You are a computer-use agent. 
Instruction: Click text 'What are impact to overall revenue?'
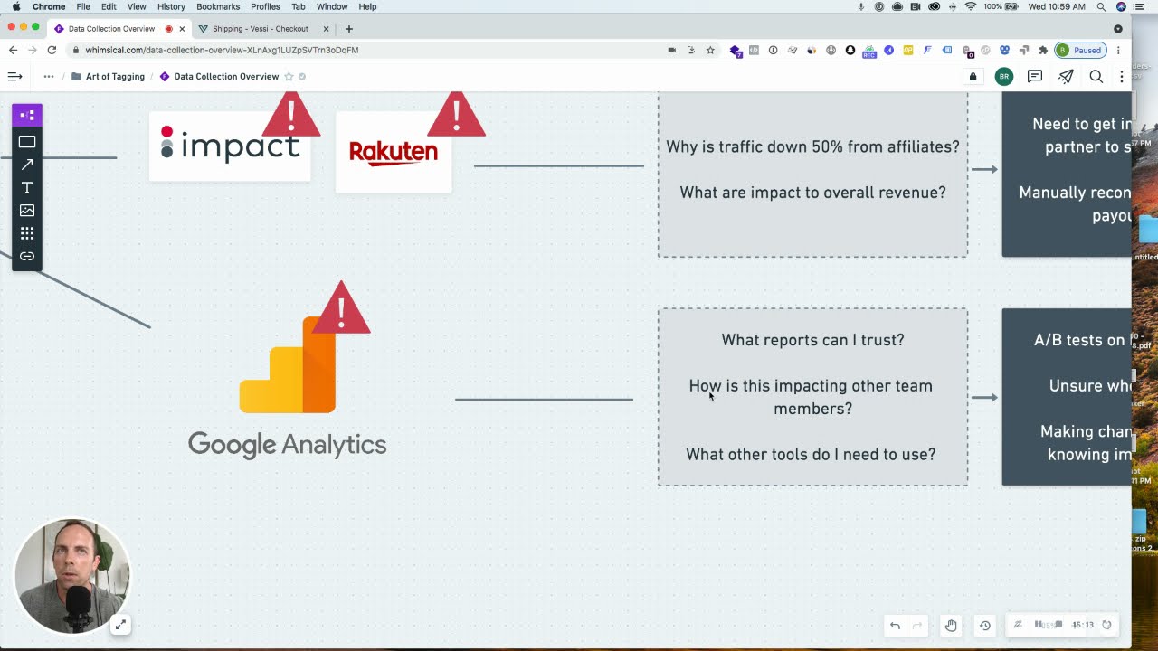point(812,193)
